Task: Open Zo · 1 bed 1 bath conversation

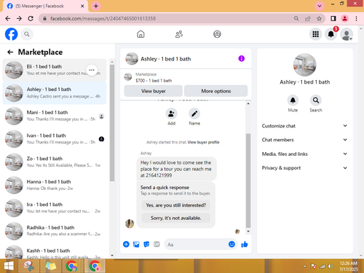Action: pyautogui.click(x=55, y=162)
